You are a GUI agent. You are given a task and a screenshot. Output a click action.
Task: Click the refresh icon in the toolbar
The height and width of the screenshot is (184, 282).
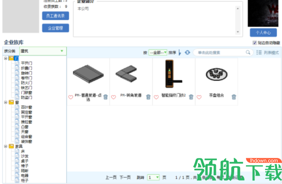click(187, 52)
